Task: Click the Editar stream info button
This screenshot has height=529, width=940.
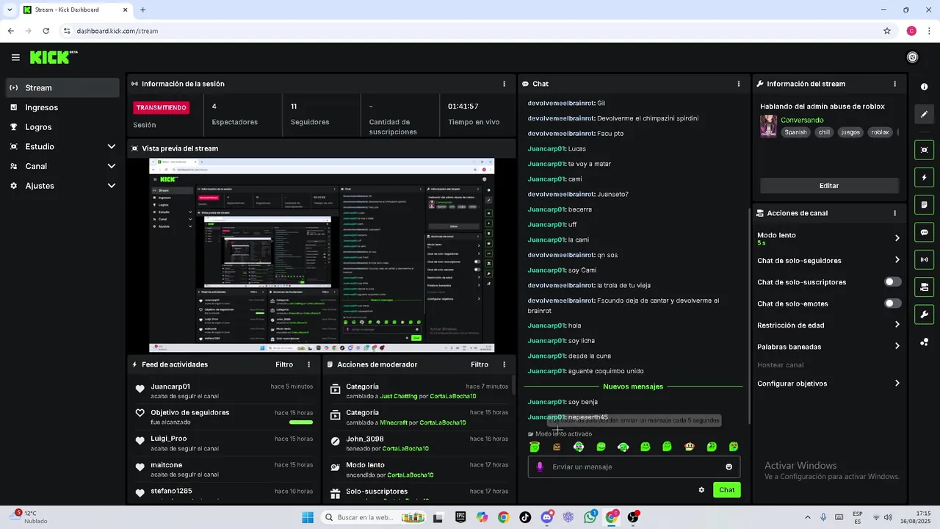Action: pos(829,186)
